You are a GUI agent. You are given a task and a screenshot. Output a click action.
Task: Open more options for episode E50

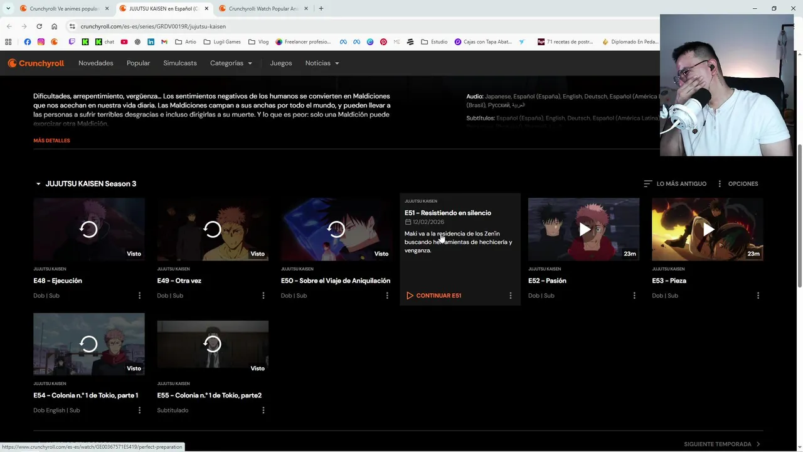click(387, 296)
